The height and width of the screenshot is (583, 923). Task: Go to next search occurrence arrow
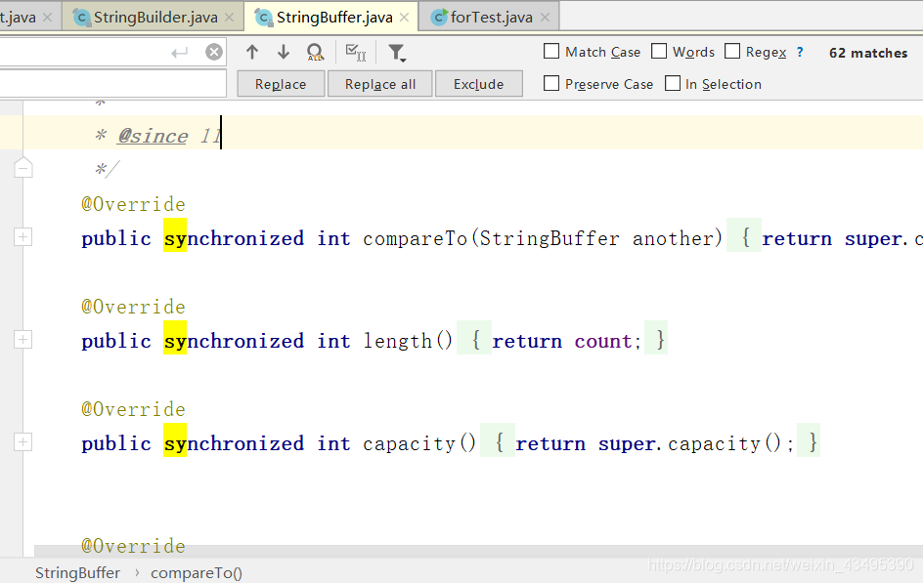[284, 53]
